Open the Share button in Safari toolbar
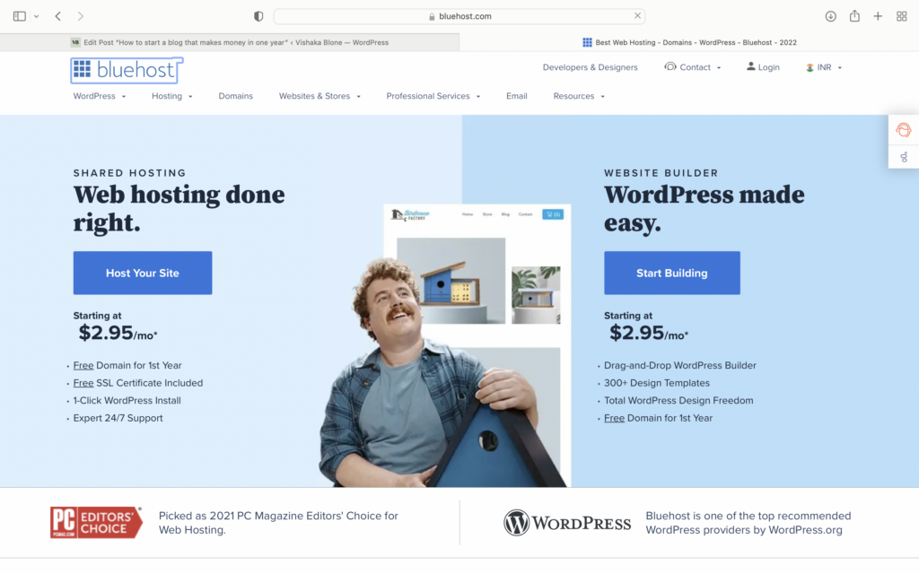 tap(854, 16)
